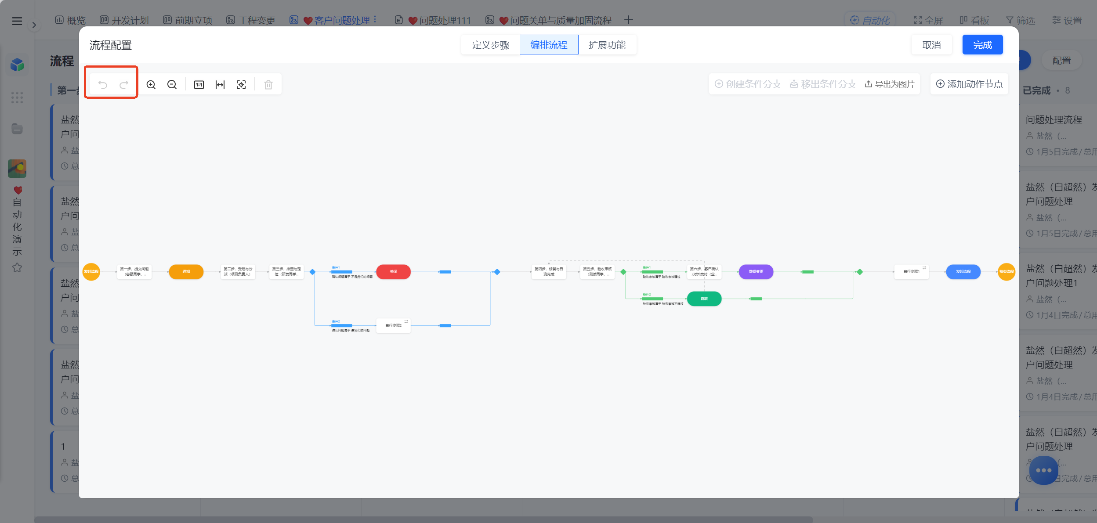Select the 编排流程 tab
The width and height of the screenshot is (1097, 523).
[x=549, y=45]
